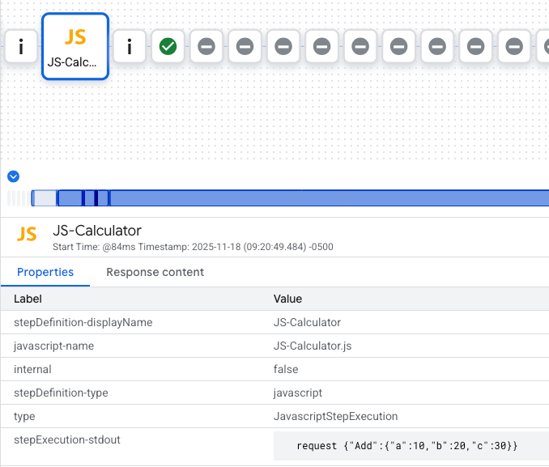Screen dimensions: 549x467
Task: Select the seventh skipped minus step icon
Action: pyautogui.click(x=437, y=47)
